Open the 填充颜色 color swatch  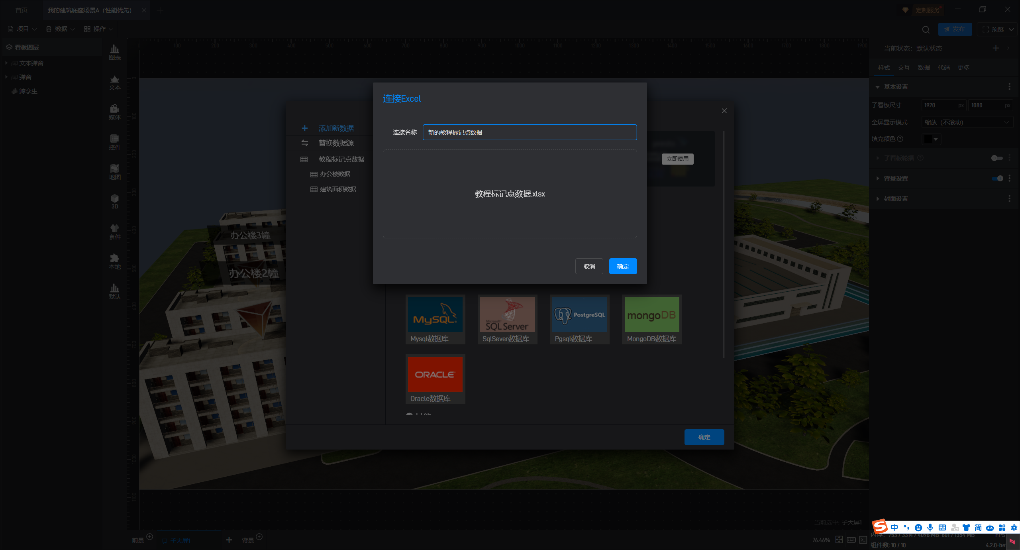pyautogui.click(x=931, y=139)
